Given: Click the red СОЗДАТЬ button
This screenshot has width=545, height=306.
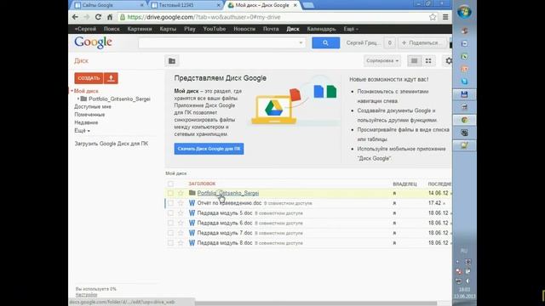Looking at the screenshot, I should (x=89, y=78).
